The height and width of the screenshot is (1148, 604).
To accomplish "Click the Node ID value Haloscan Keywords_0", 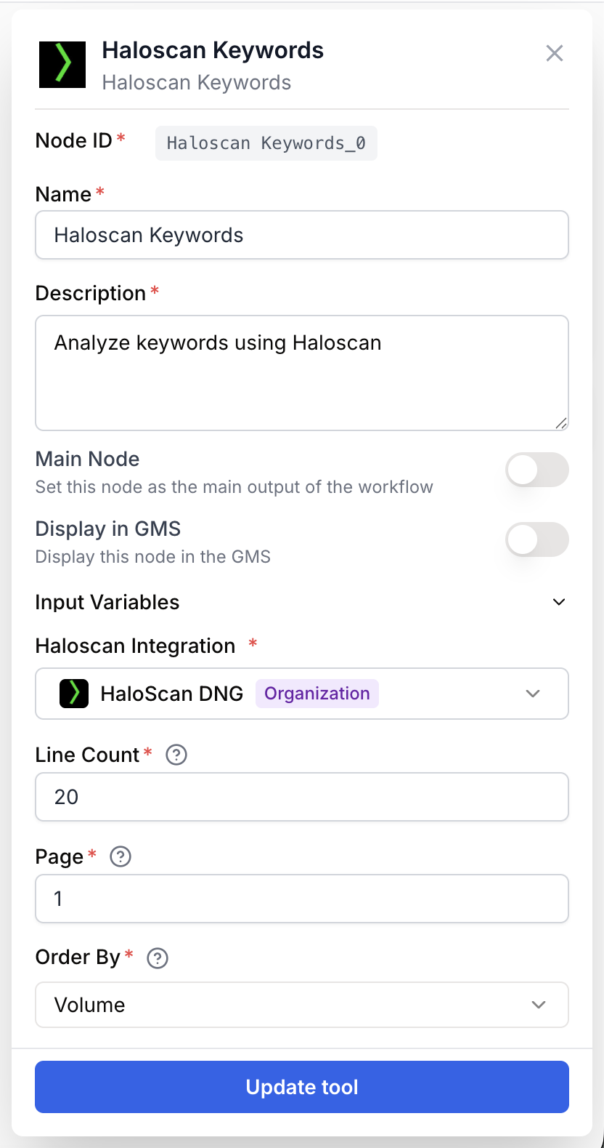I will [x=266, y=143].
